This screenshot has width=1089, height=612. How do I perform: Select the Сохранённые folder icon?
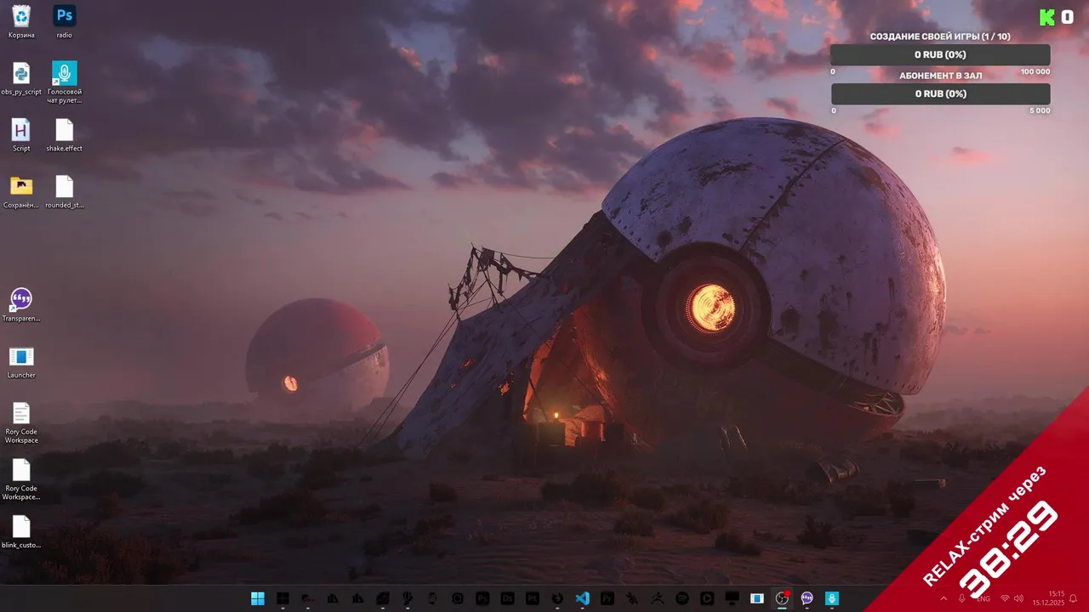click(21, 192)
